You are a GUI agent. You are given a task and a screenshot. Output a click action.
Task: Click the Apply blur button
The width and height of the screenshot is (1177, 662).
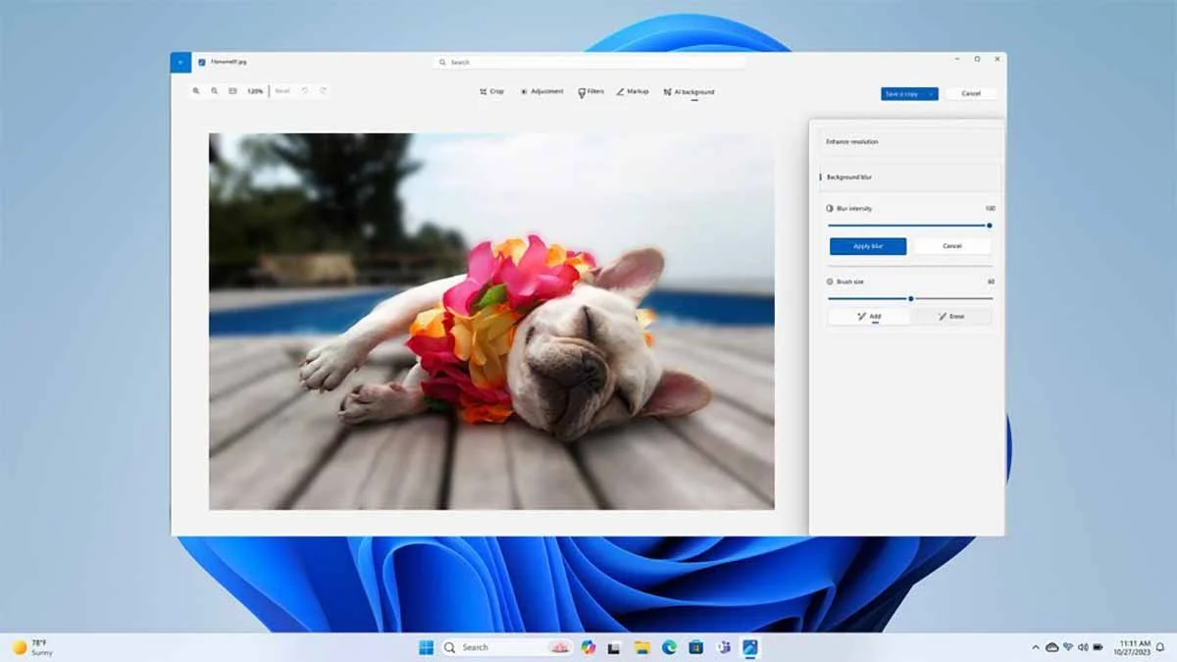click(868, 246)
